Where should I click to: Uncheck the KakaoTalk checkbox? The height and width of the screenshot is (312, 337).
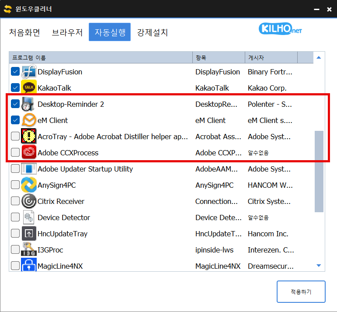[x=15, y=88]
